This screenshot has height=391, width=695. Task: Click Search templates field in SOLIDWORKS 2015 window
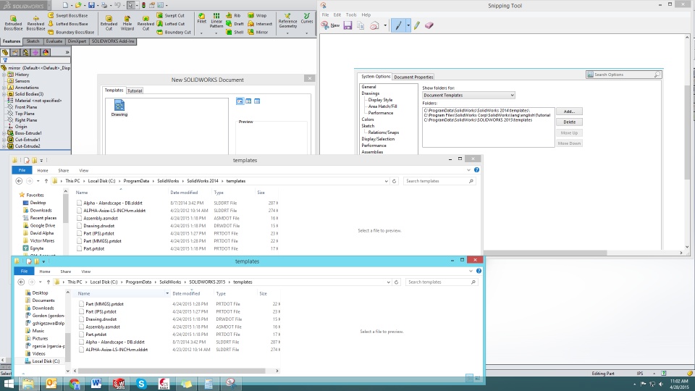(x=441, y=282)
